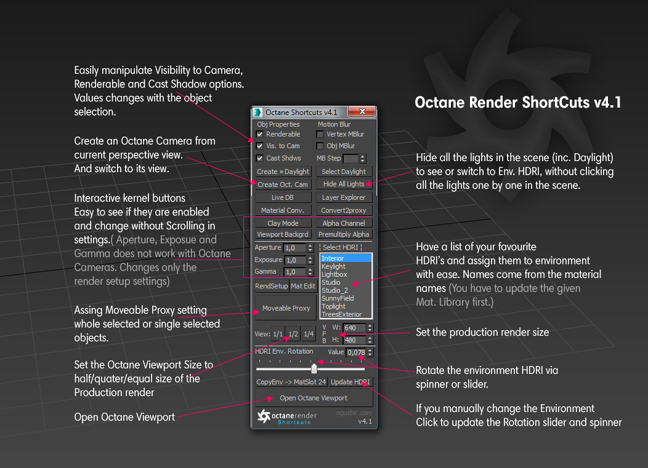Click the Exposure value field

click(295, 260)
